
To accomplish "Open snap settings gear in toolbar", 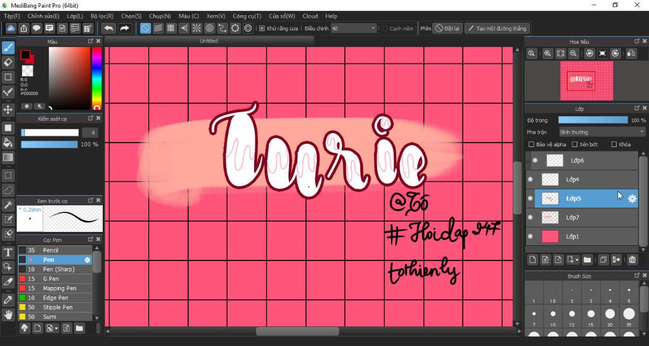I will coord(248,28).
